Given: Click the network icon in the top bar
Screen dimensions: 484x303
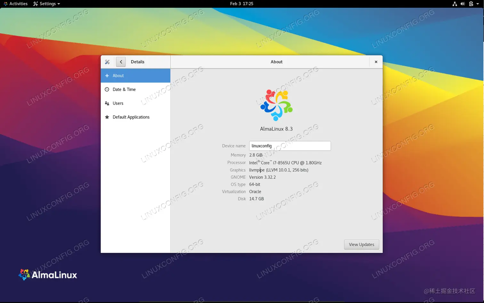Looking at the screenshot, I should [x=455, y=4].
